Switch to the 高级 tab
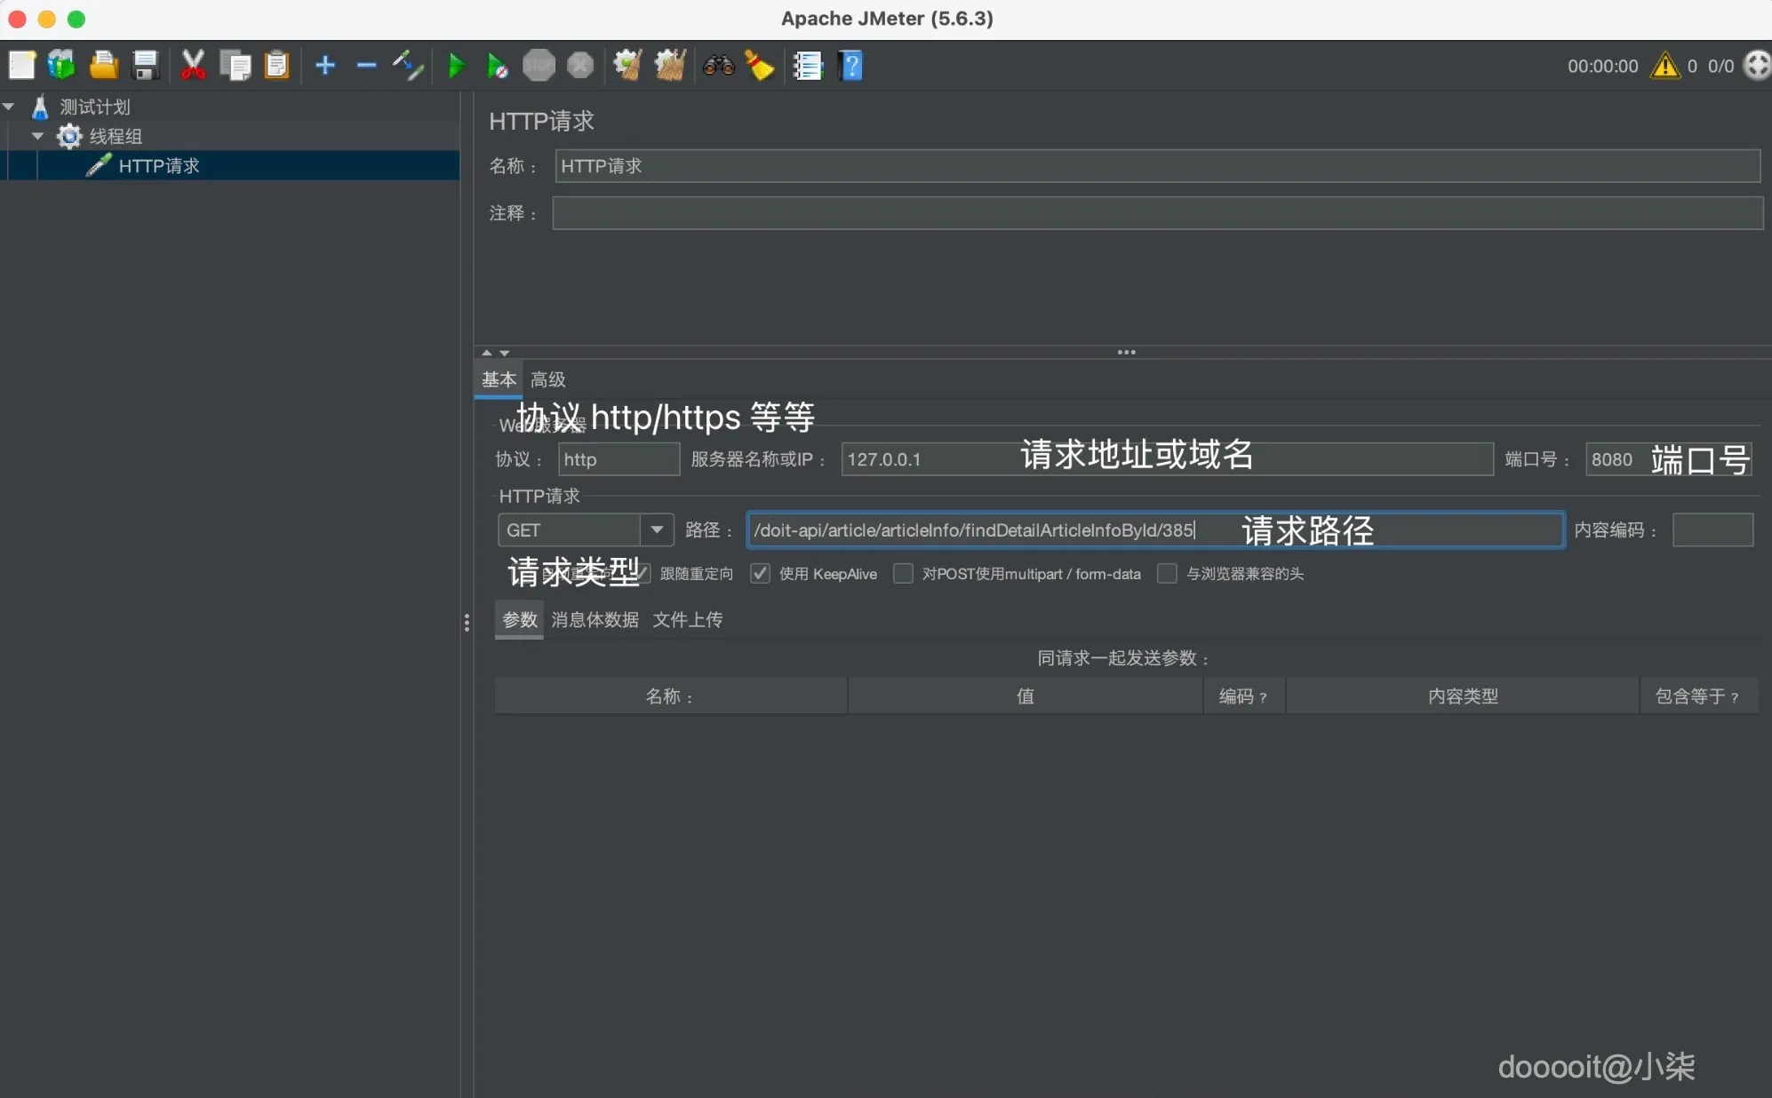1772x1098 pixels. [x=547, y=379]
